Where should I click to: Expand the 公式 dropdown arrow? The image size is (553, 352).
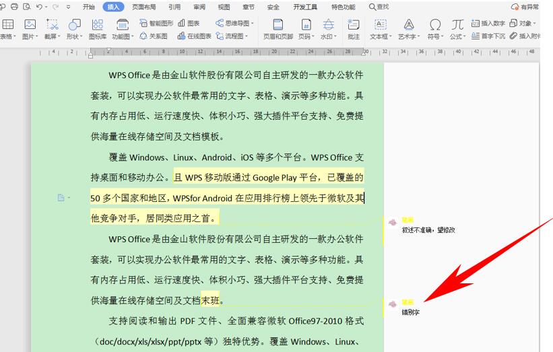(465, 36)
